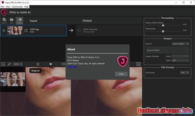Adjust the Remove Blur slider
Viewport: 195px width, 116px height.
pos(163,31)
